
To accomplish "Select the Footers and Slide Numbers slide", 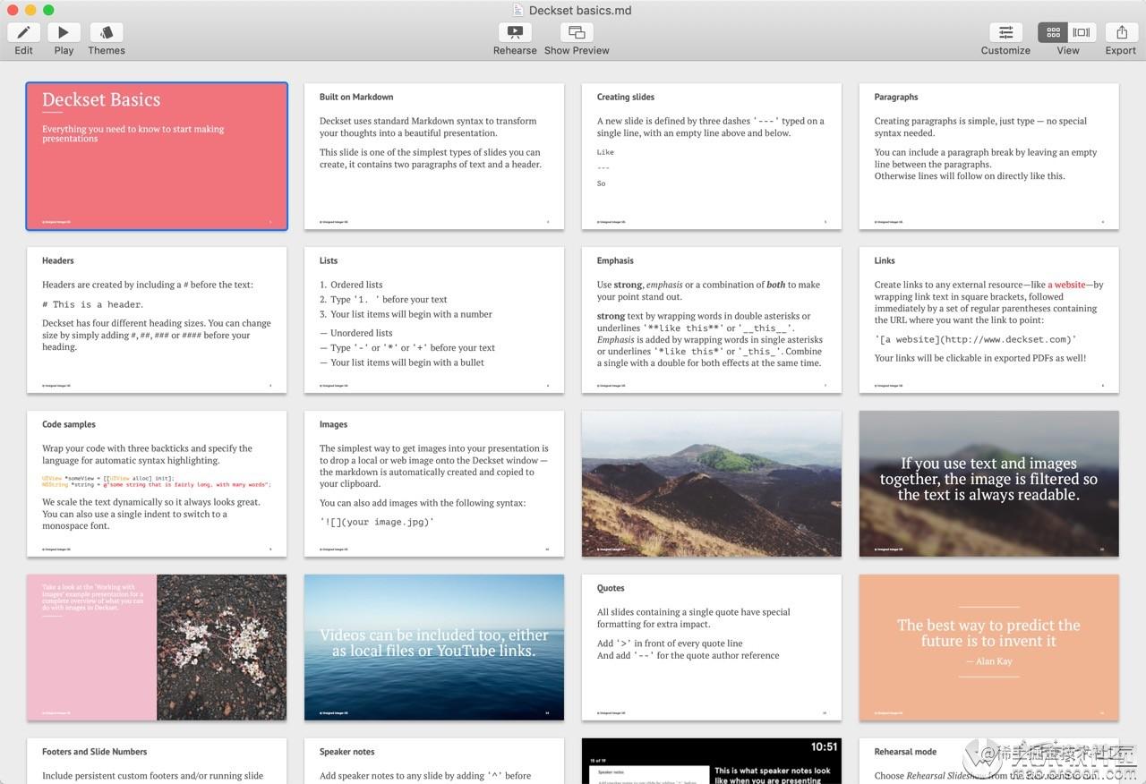I will point(157,761).
